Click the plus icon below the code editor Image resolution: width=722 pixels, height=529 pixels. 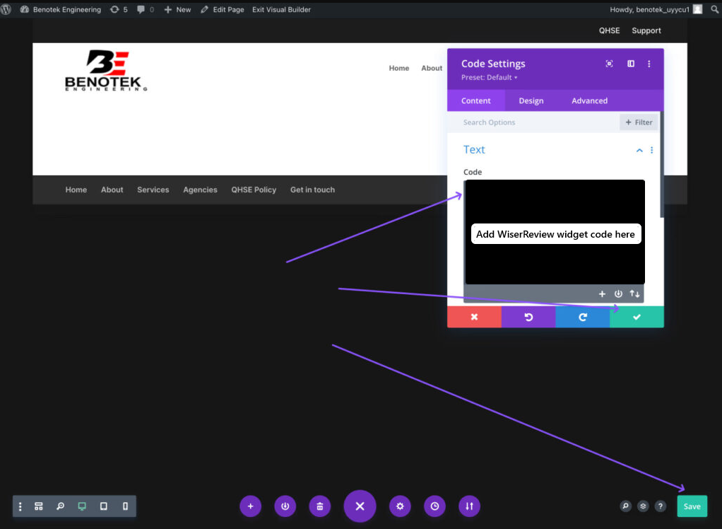(603, 293)
